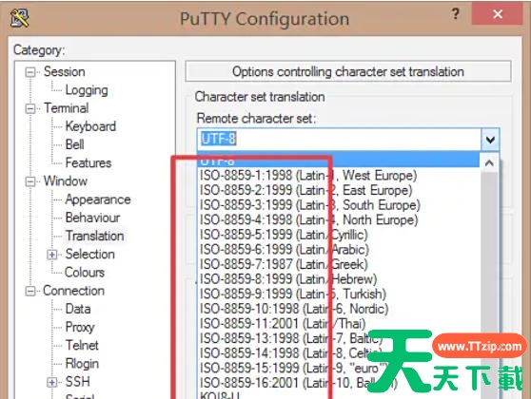531x399 pixels.
Task: Collapse the Session tree node
Action: tap(30, 72)
